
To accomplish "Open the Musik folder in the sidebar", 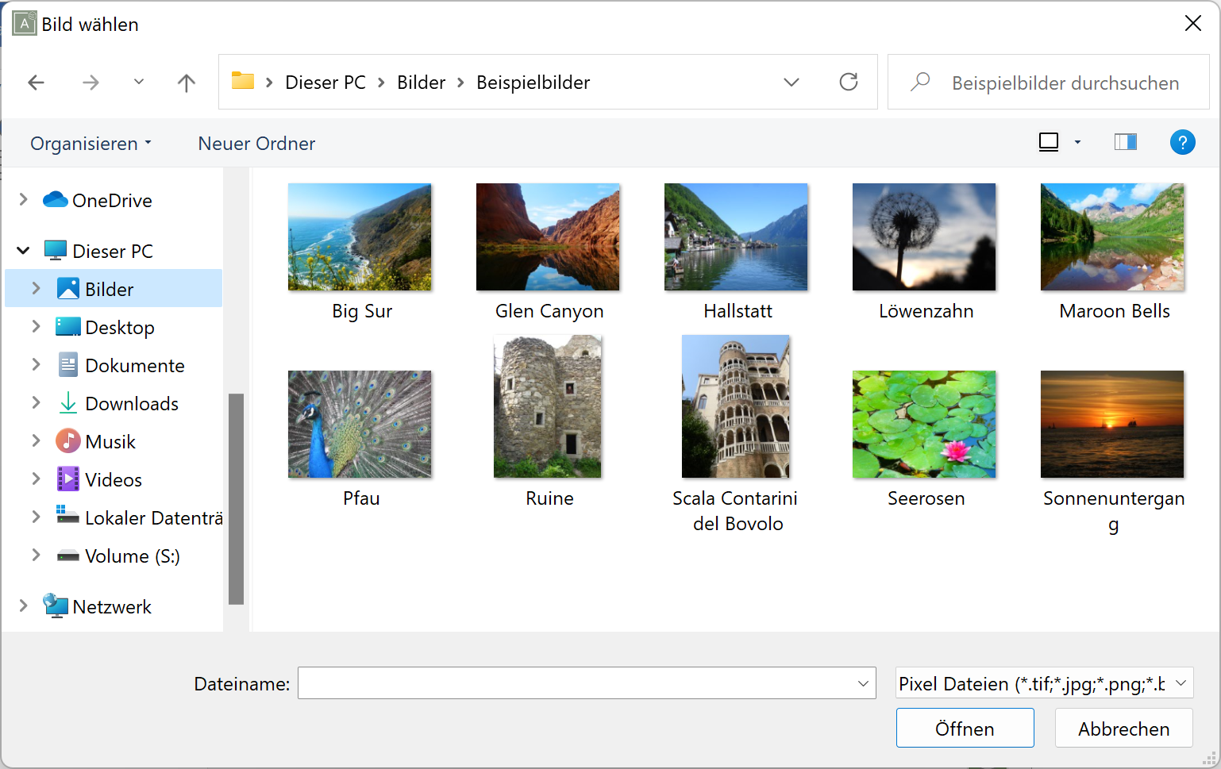I will (x=109, y=441).
